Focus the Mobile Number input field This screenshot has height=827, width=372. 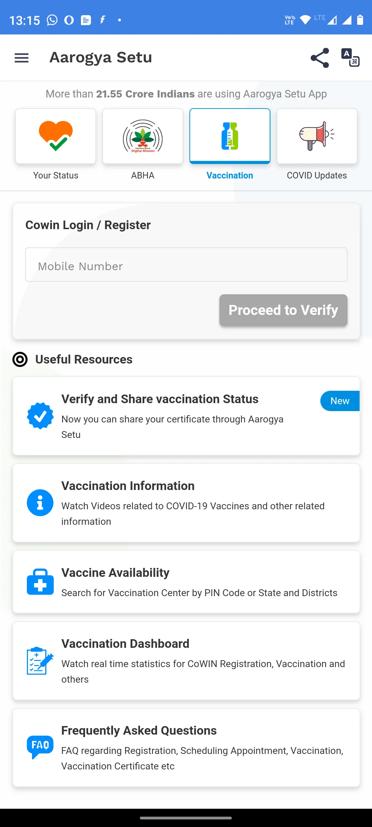coord(186,265)
